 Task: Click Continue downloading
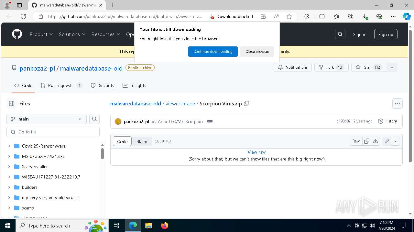click(x=213, y=52)
